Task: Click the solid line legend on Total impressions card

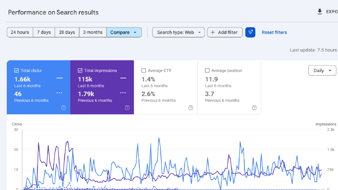Action: [x=123, y=78]
